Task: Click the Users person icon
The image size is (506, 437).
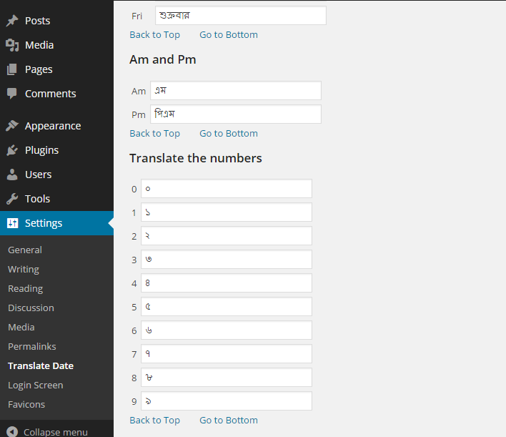Action: [12, 175]
